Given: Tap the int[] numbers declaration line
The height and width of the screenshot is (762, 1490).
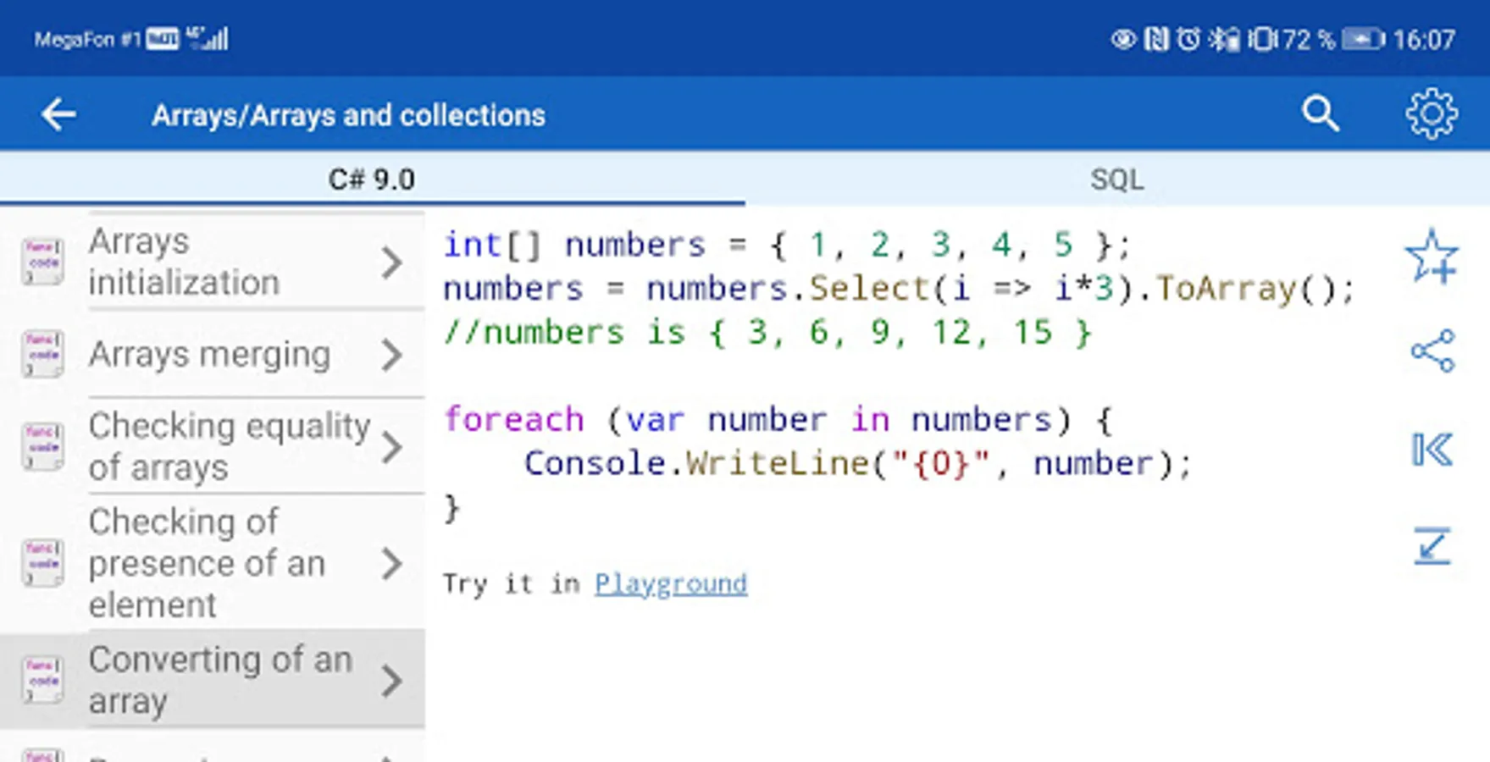Looking at the screenshot, I should pos(787,245).
